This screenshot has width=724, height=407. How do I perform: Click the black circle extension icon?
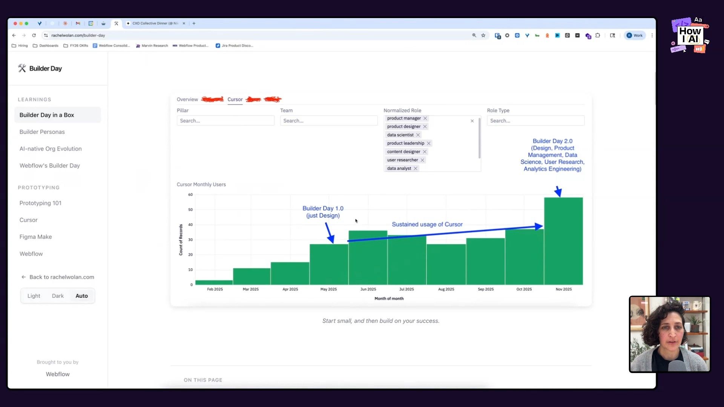[507, 35]
